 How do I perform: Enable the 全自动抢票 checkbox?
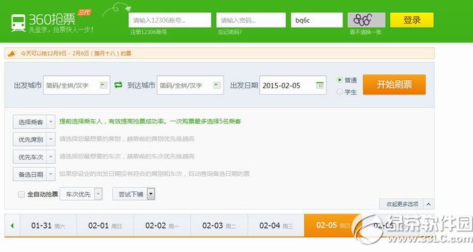(22, 194)
